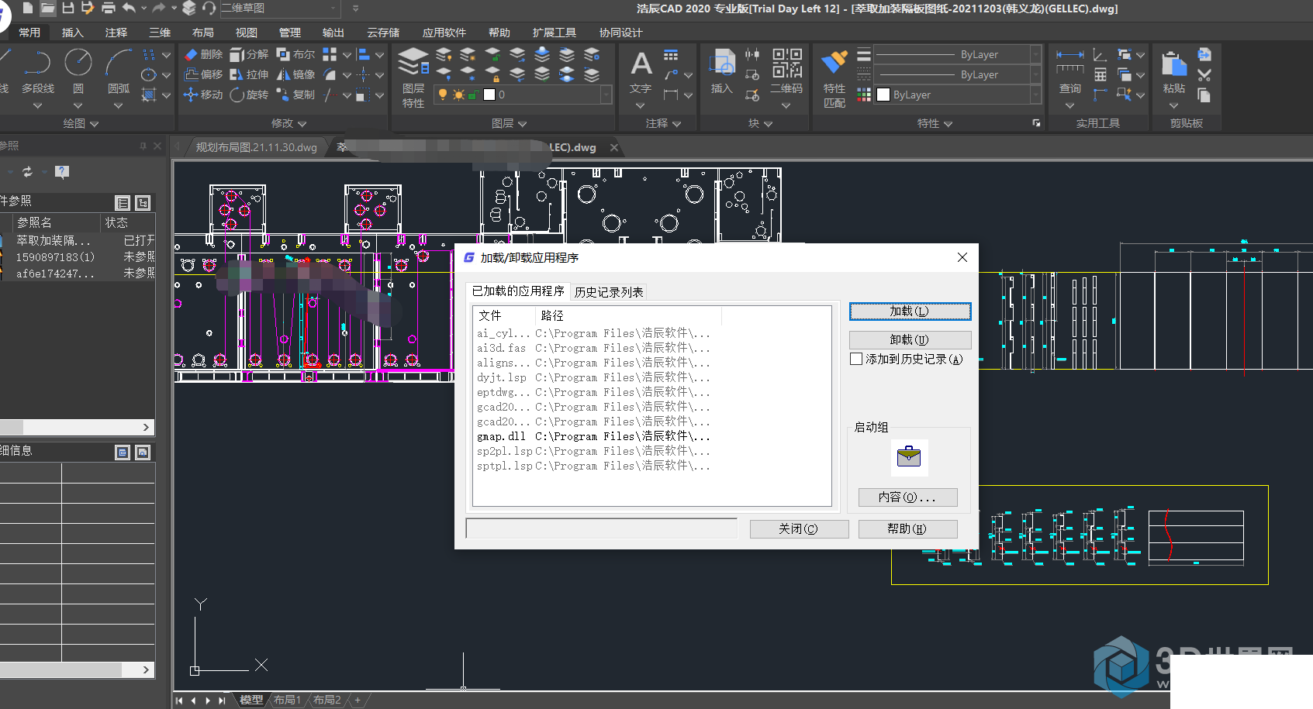Image resolution: width=1313 pixels, height=709 pixels.
Task: Click the quick calculator icon in utilities
Action: (x=1101, y=75)
